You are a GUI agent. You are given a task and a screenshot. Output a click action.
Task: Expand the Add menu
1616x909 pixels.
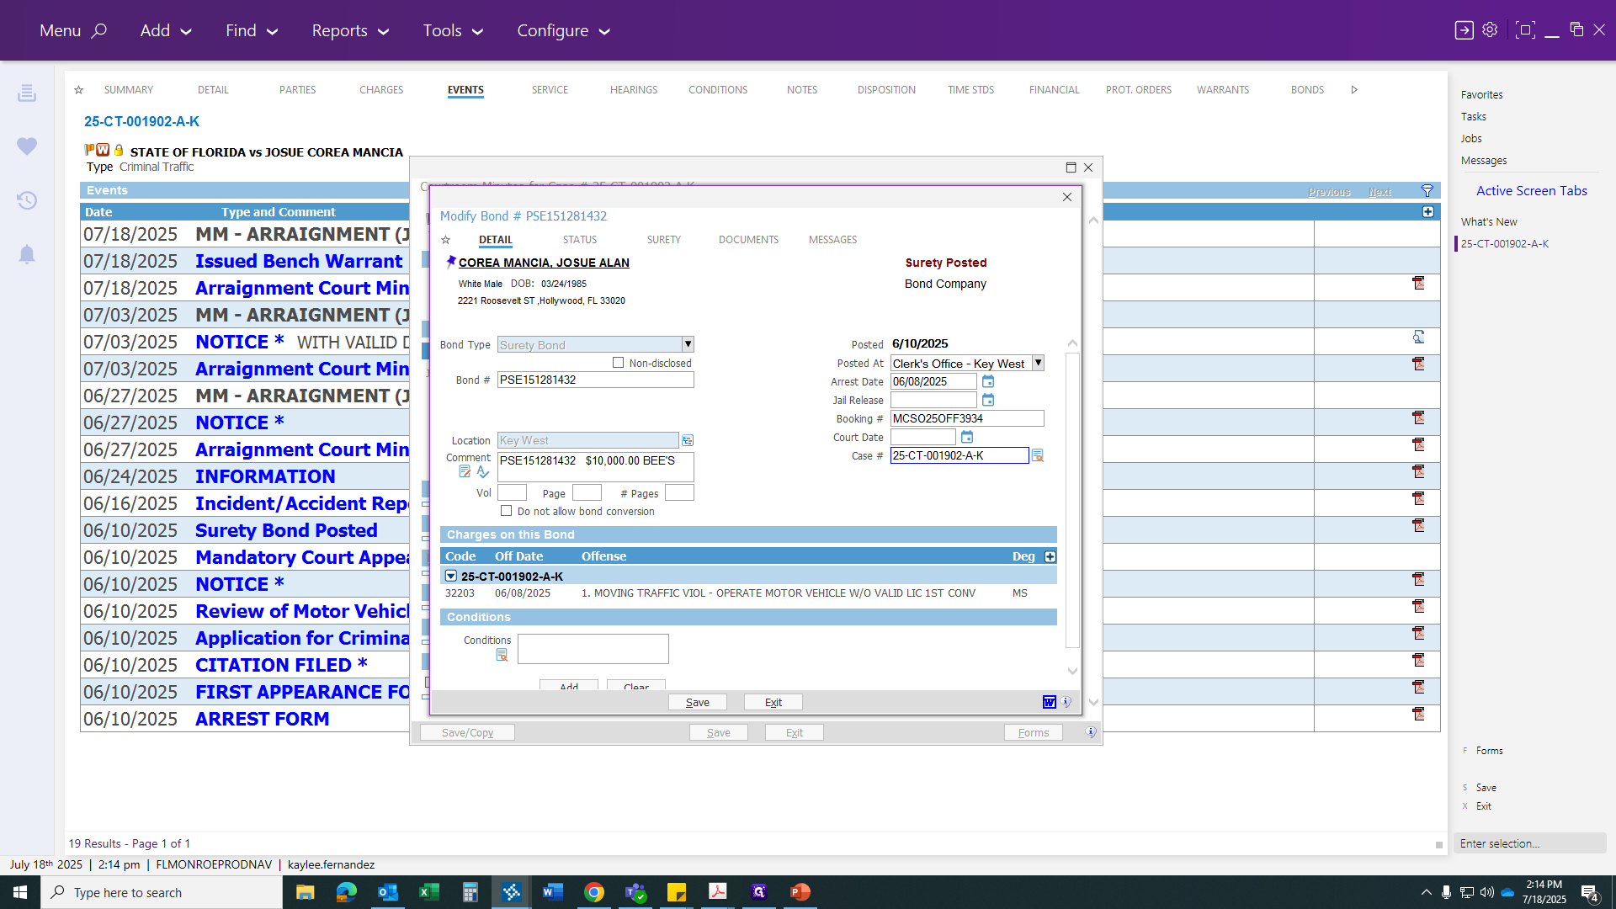(x=166, y=30)
